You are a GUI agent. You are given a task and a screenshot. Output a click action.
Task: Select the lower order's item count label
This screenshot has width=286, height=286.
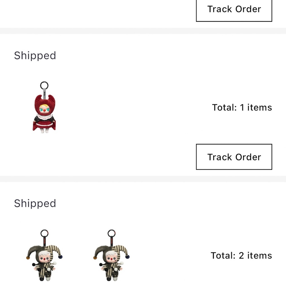[241, 255]
